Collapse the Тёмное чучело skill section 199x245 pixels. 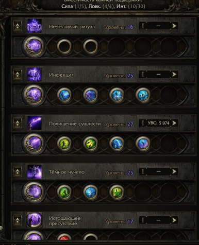[x=18, y=171]
